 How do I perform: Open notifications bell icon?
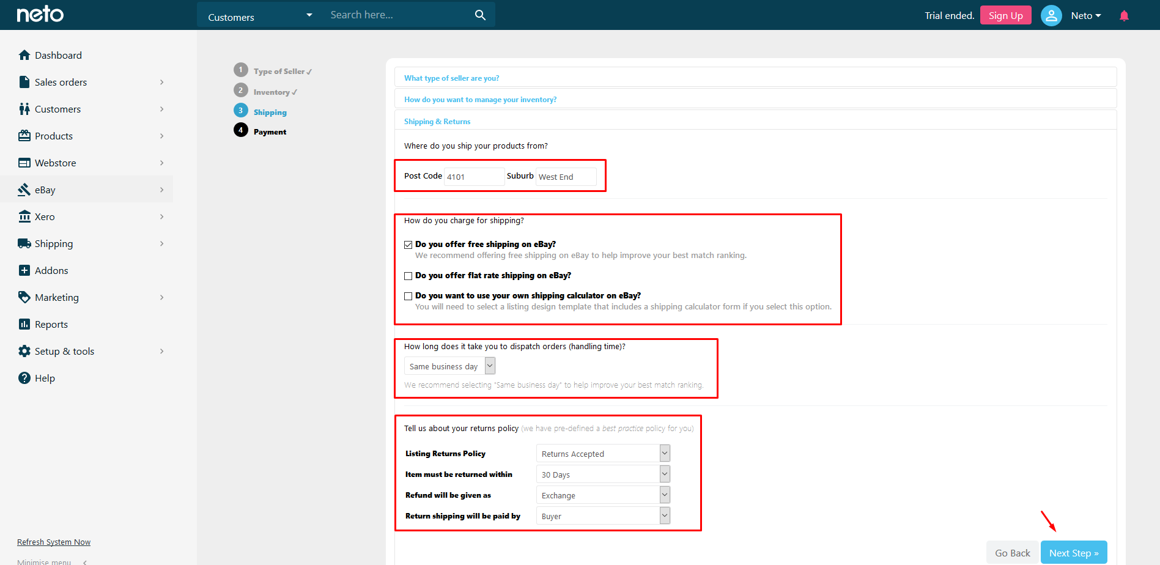tap(1124, 15)
